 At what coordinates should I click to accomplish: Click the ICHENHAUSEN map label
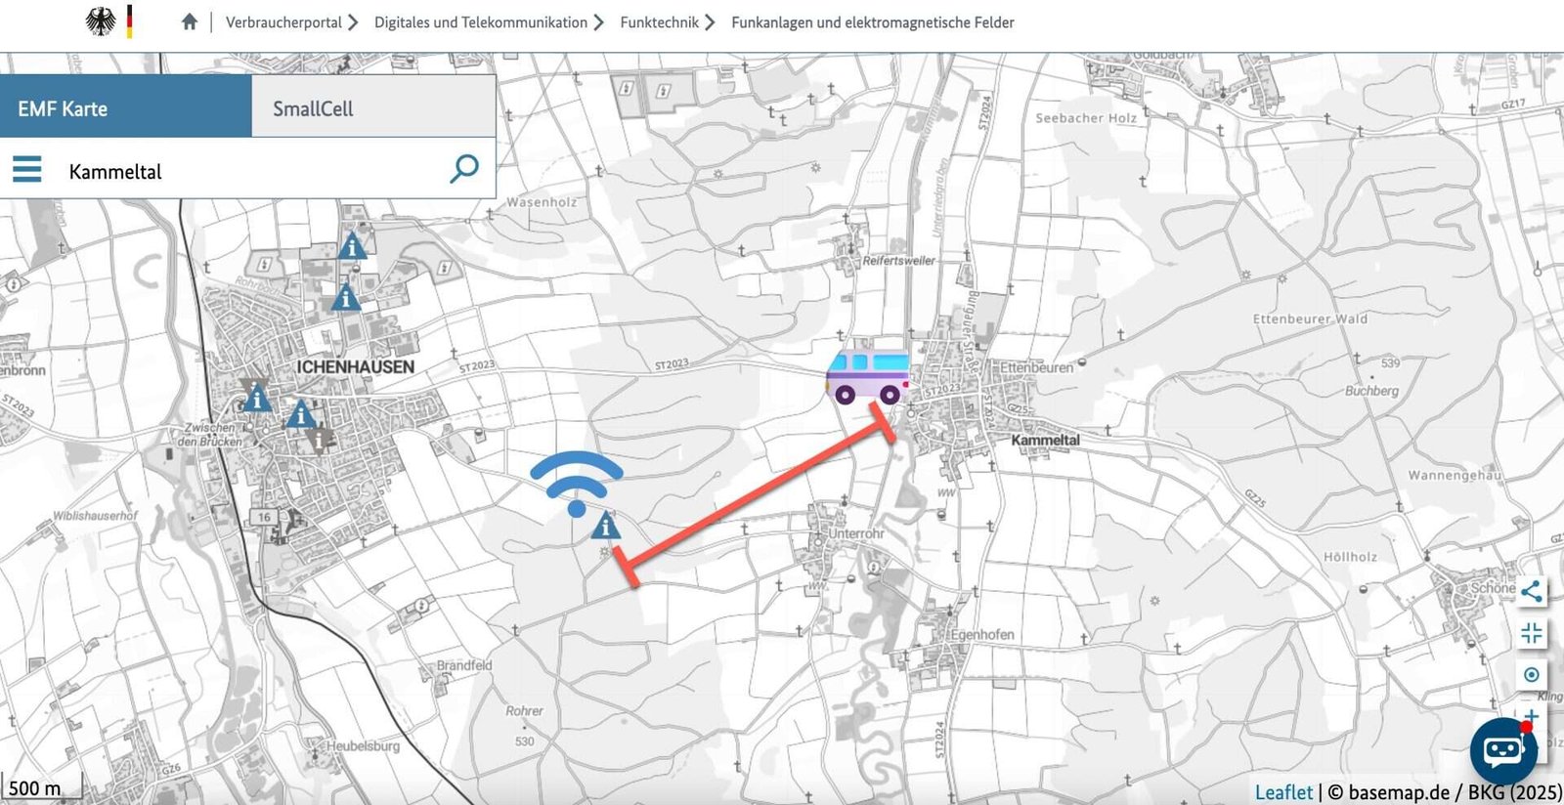[x=355, y=366]
